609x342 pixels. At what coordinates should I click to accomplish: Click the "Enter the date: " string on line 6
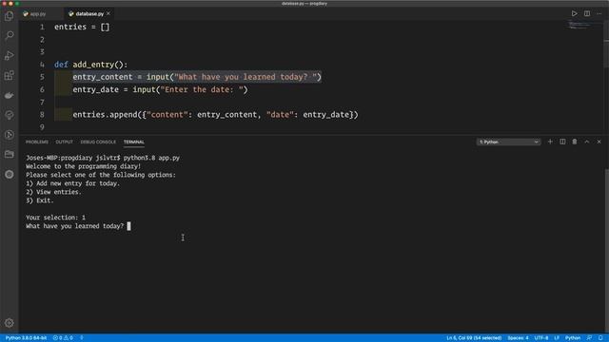point(202,89)
